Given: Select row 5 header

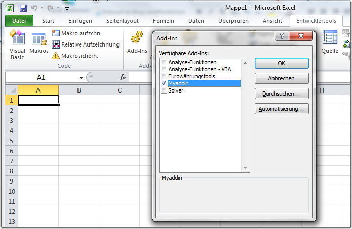Looking at the screenshot, I should point(12,141).
